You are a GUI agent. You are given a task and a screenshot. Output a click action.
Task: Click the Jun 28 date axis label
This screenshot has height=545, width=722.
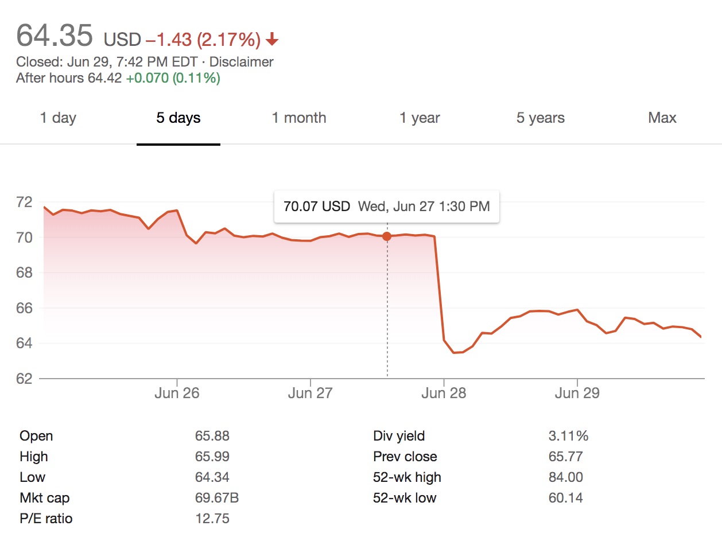443,393
